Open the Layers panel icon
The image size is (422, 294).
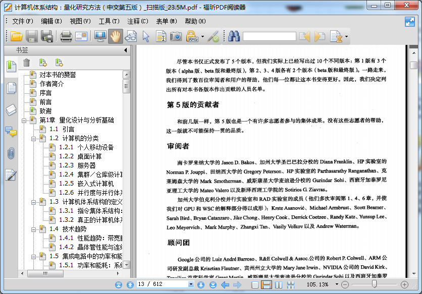[x=11, y=110]
